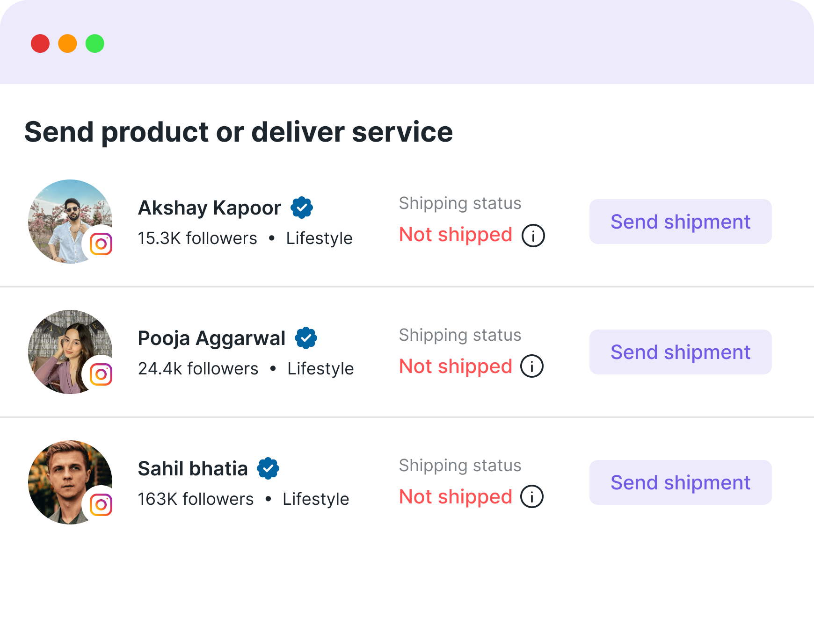Click the info icon beside Pooja's shipping status

pyautogui.click(x=532, y=366)
